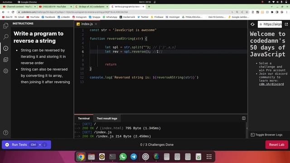Click the preview URL field
This screenshot has width=290, height=163.
tap(270, 24)
